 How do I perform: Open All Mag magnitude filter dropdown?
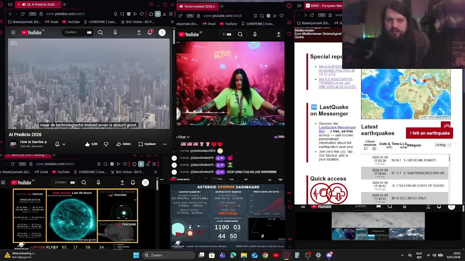[442, 145]
